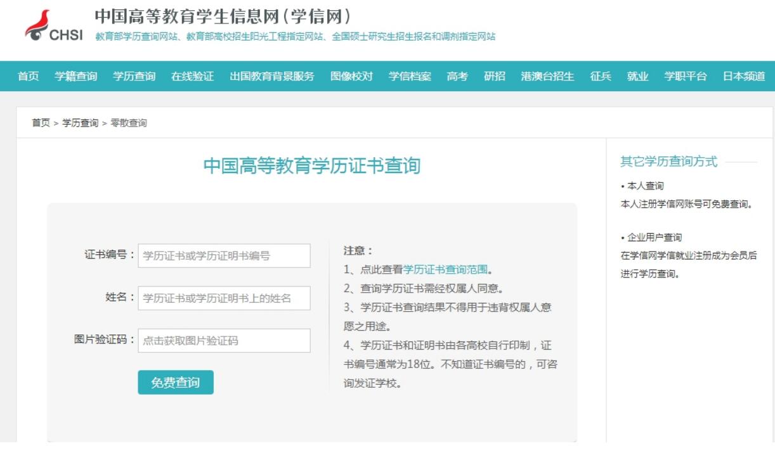Open 日本频道 navigation item

[744, 76]
